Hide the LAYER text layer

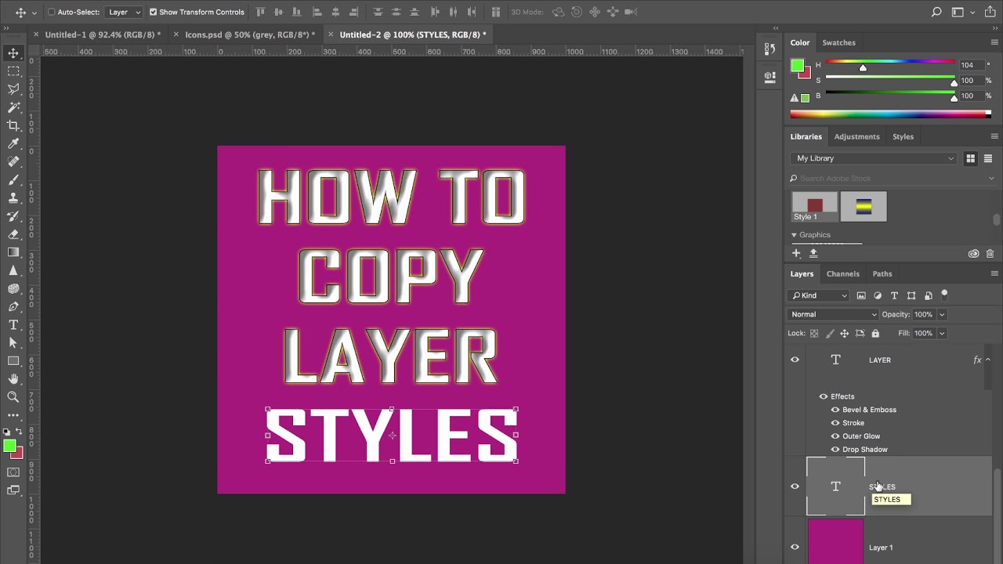point(795,360)
